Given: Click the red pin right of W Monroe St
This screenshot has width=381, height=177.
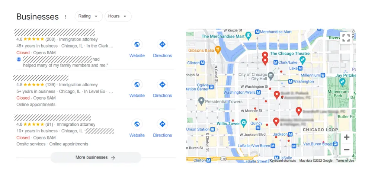Looking at the screenshot, I should (299, 111).
